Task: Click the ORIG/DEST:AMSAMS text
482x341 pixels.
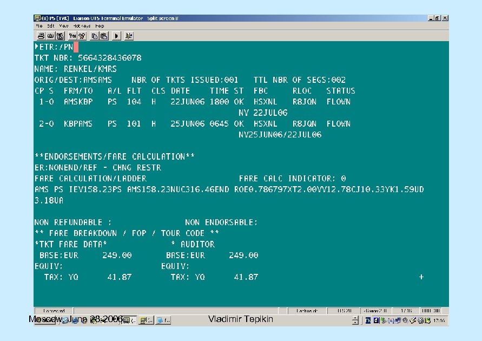Action: pos(73,80)
